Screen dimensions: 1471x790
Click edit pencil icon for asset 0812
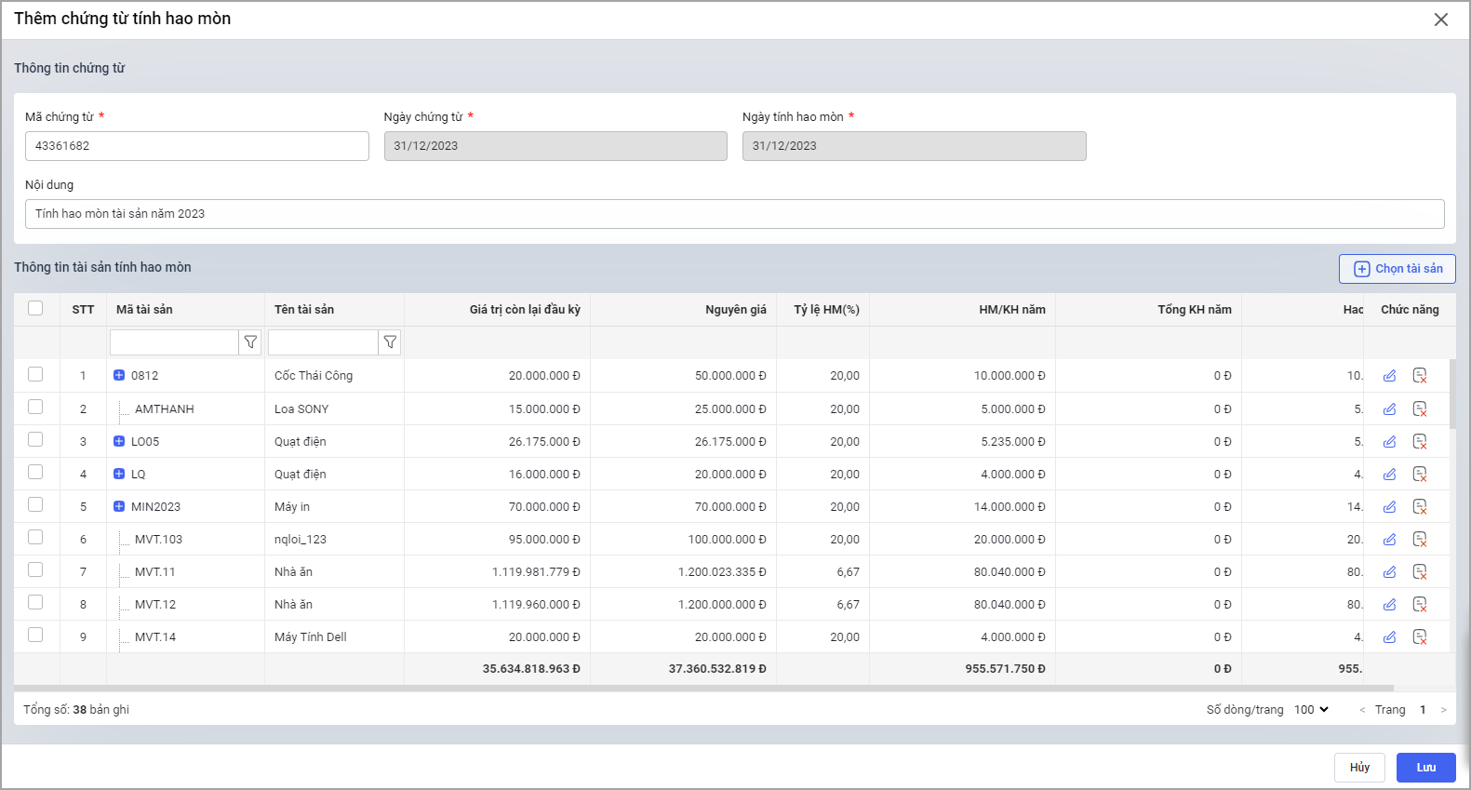coord(1389,376)
